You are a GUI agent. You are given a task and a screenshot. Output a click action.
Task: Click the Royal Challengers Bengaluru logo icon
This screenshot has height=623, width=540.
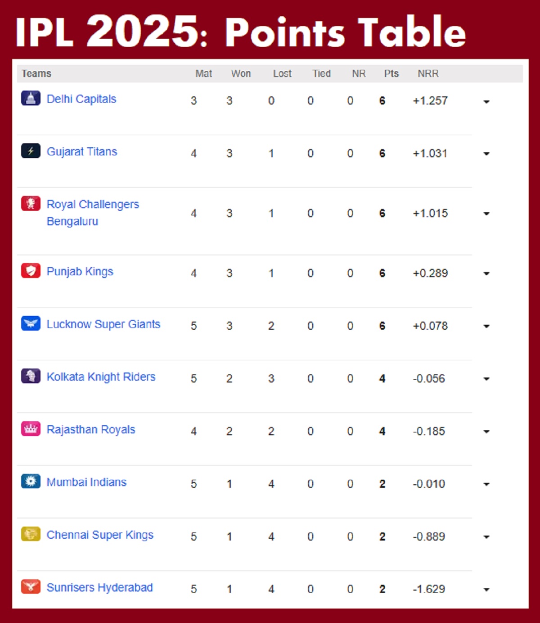(x=31, y=204)
